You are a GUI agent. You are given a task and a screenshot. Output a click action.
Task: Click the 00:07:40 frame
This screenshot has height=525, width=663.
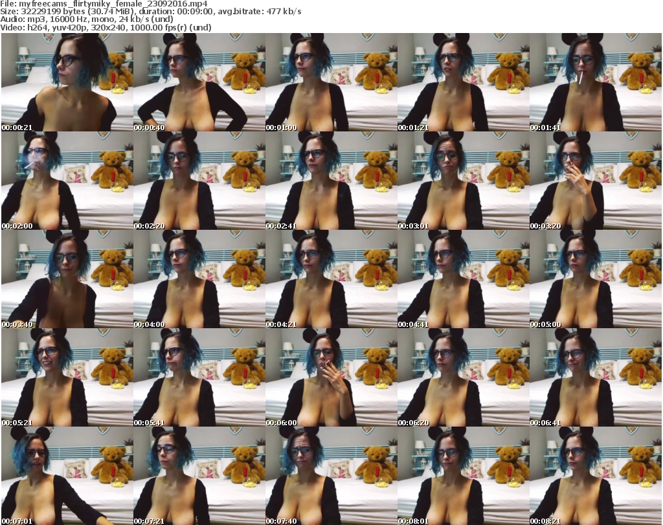331,476
